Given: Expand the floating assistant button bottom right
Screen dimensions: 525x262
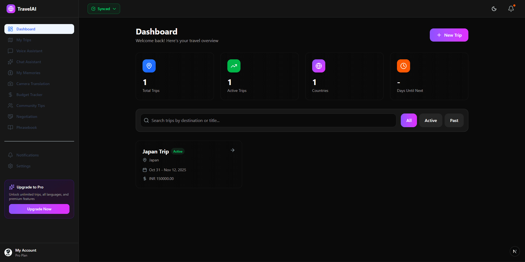Looking at the screenshot, I should 515,251.
